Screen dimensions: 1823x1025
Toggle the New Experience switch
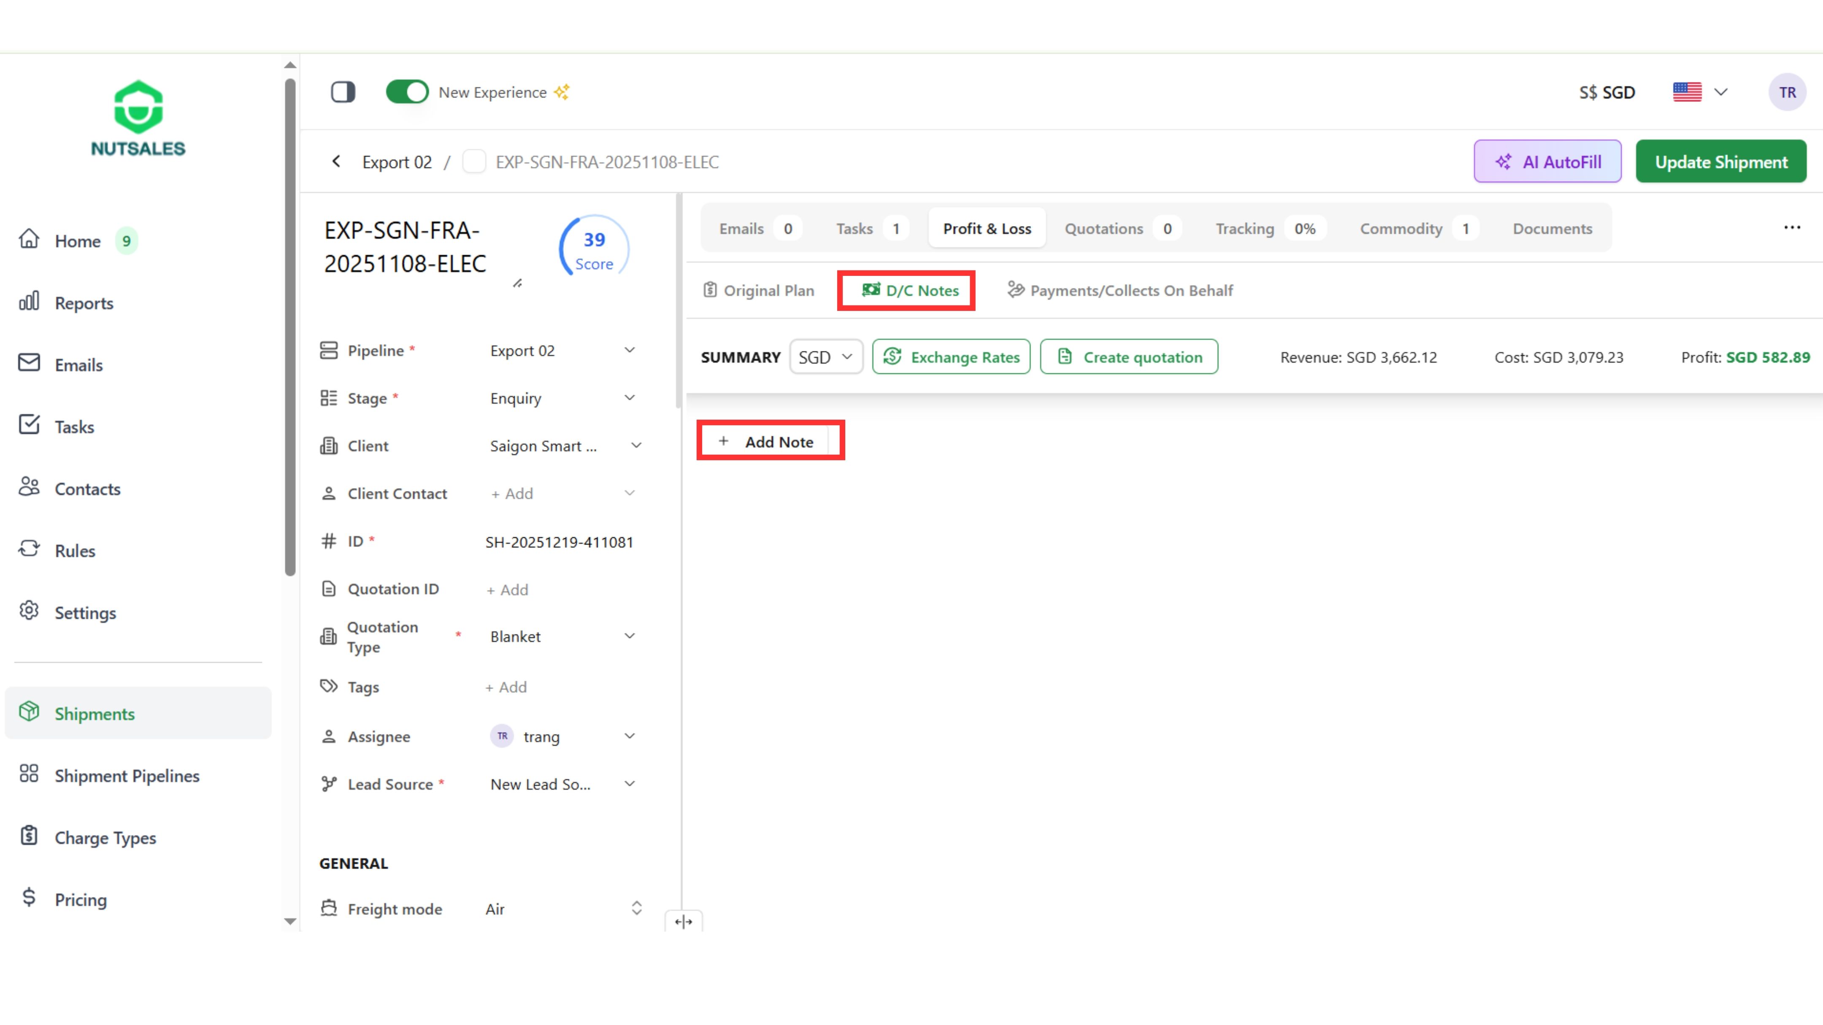click(407, 92)
